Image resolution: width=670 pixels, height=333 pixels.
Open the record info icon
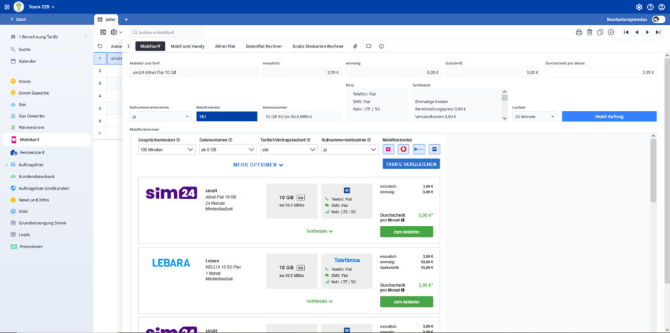pos(381,46)
